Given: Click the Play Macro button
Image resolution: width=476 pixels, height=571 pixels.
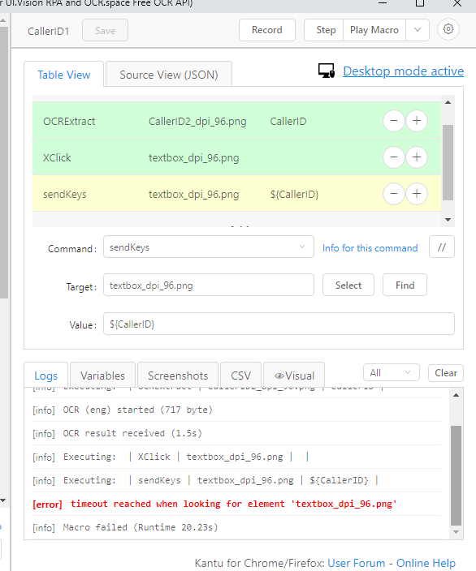Looking at the screenshot, I should 374,30.
